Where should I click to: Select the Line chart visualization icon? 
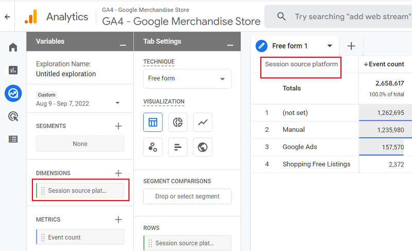point(202,122)
